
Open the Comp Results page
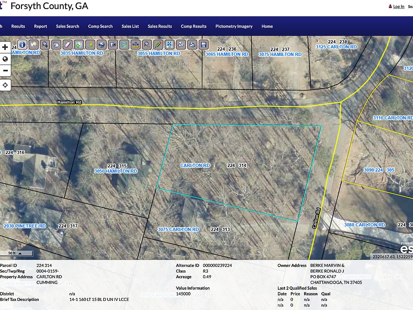(x=194, y=26)
